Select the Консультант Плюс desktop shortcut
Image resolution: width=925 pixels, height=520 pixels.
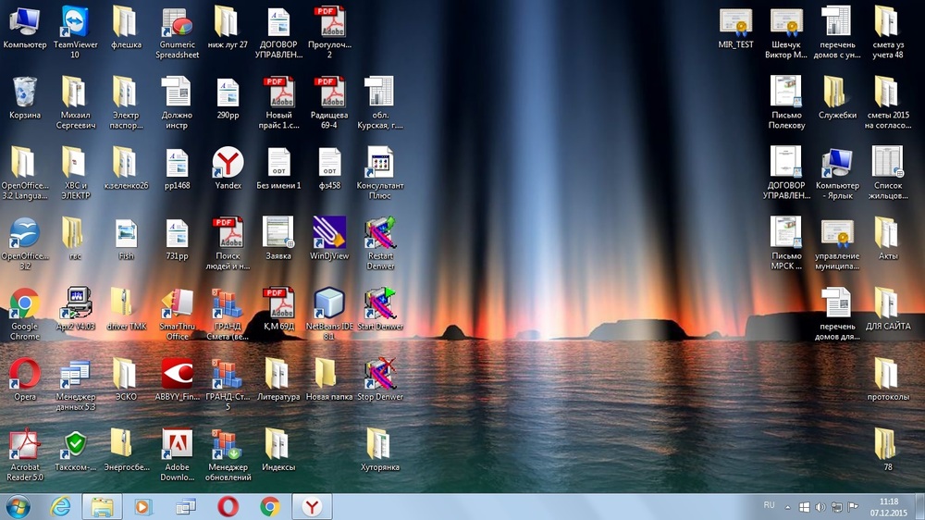tap(380, 163)
